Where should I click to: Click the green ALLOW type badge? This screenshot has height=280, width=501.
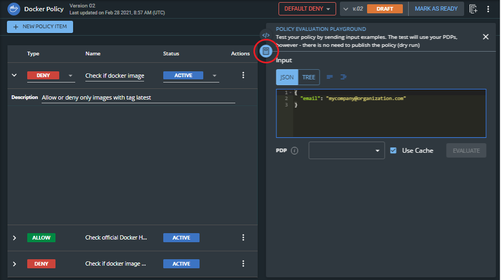(41, 237)
